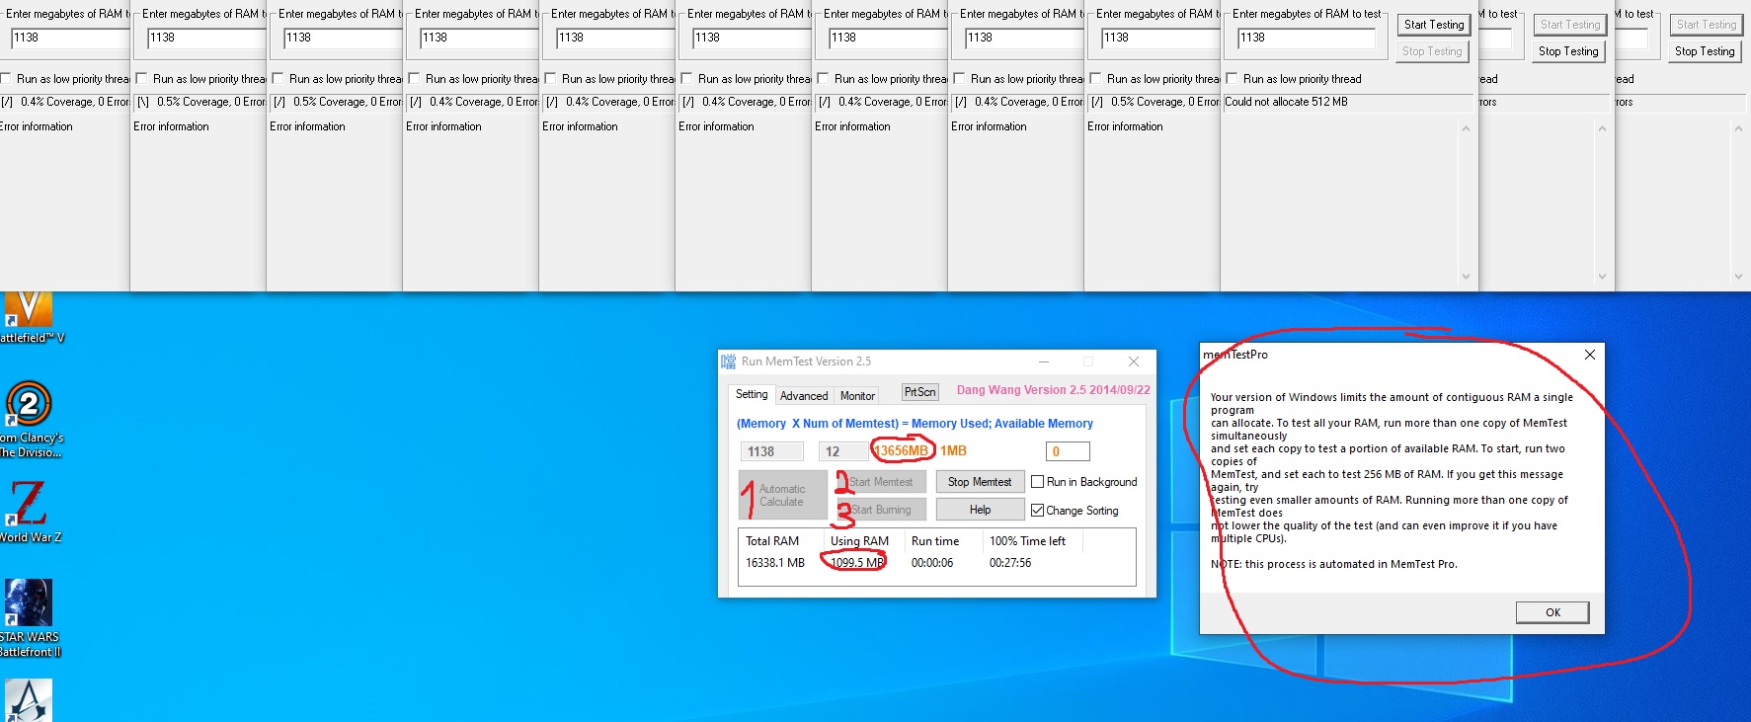Minimize the Run MemTest Version 2.5 window
This screenshot has height=722, width=1751.
coord(1044,361)
